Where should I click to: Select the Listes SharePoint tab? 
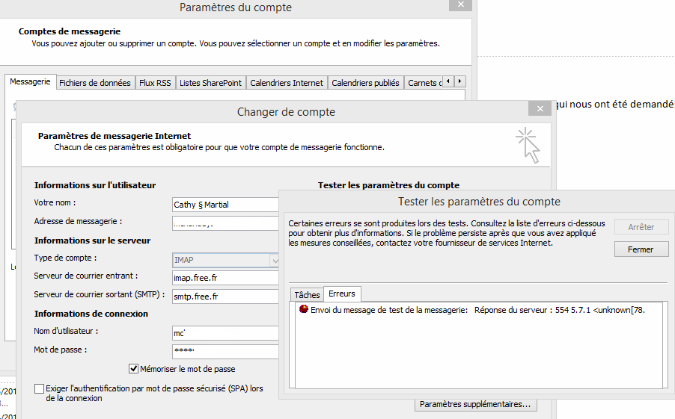210,83
